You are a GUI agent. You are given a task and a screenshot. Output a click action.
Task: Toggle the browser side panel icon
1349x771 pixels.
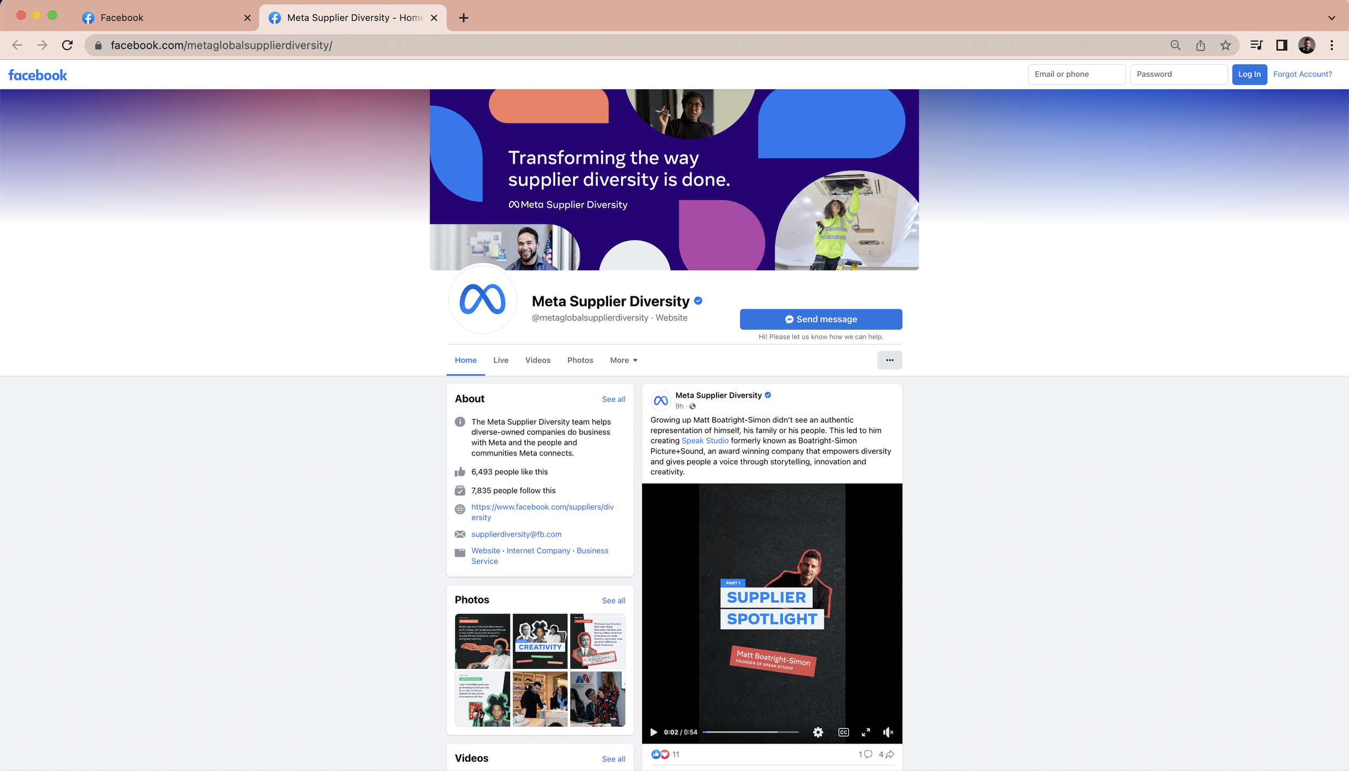tap(1282, 45)
